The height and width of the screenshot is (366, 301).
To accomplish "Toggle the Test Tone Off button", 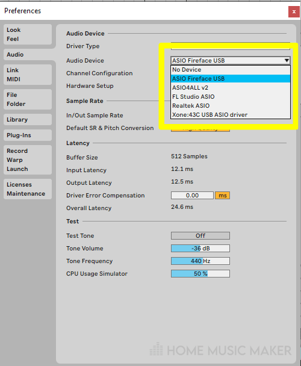I will tap(200, 235).
